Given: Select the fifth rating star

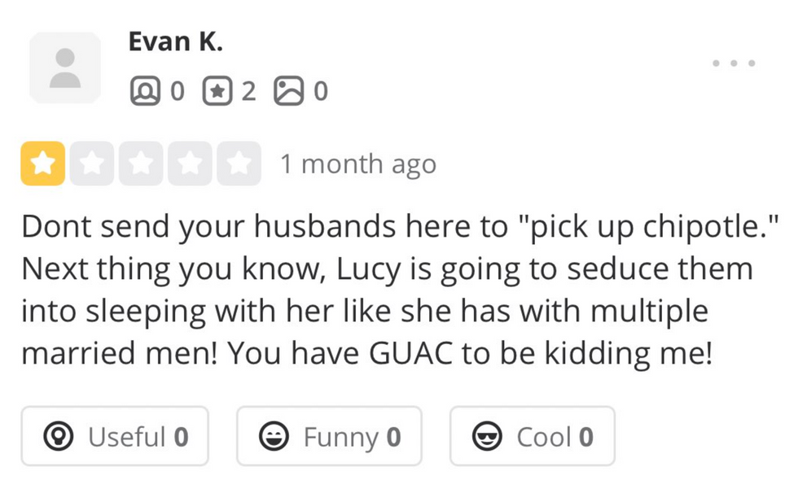Looking at the screenshot, I should point(239,164).
